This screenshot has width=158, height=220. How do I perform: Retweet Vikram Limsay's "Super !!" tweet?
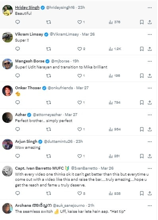click(49, 49)
